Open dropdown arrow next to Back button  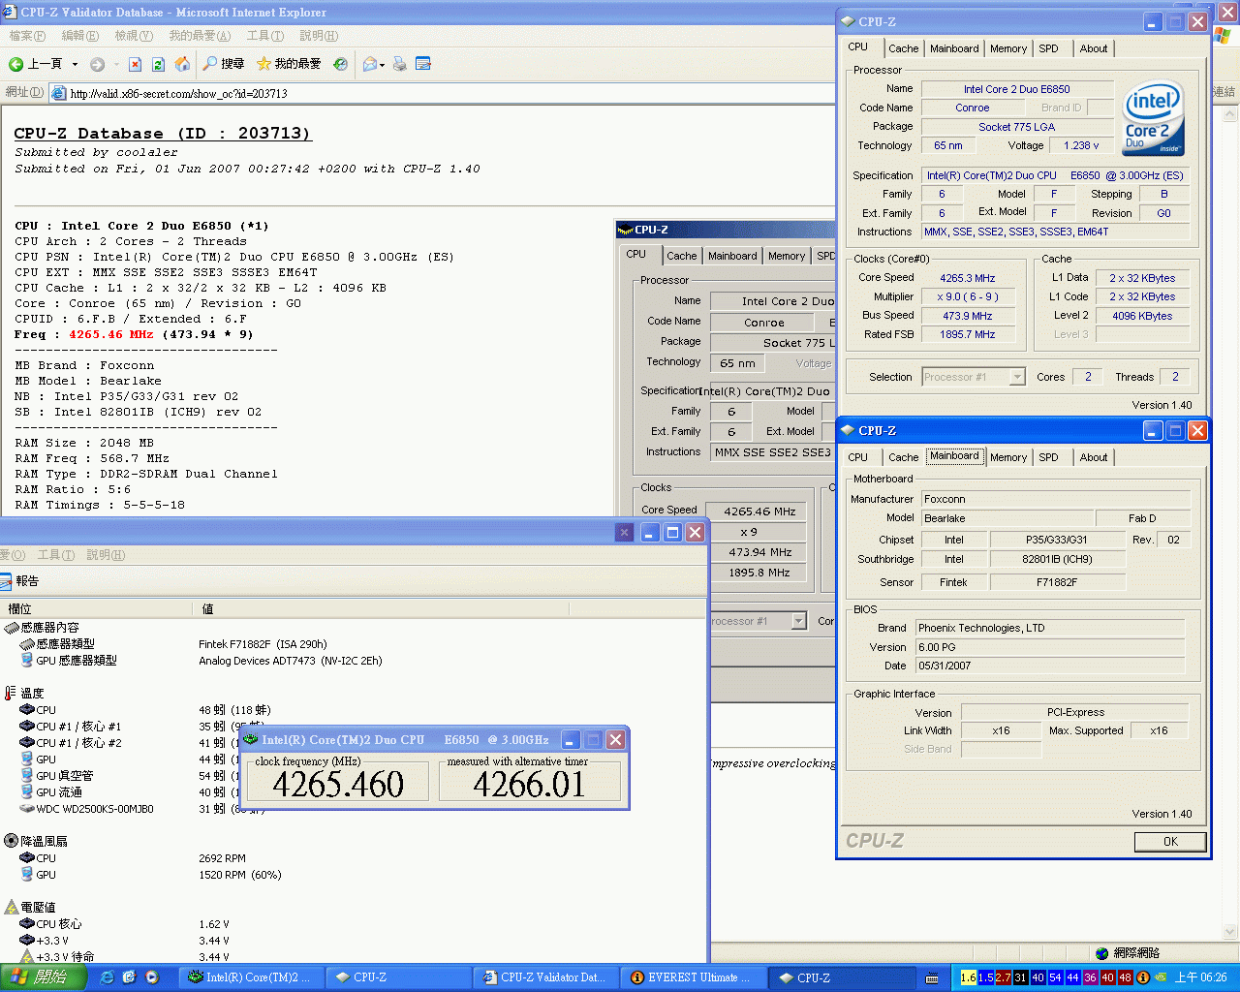tap(76, 65)
